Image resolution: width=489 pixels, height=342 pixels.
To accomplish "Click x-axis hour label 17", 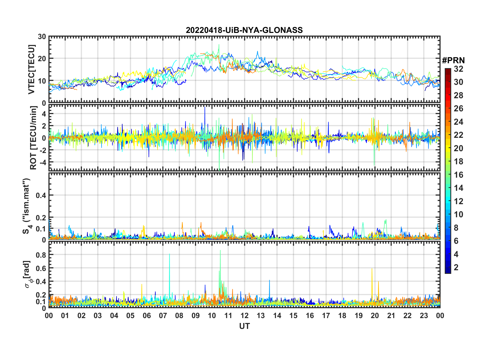I will tap(326, 316).
